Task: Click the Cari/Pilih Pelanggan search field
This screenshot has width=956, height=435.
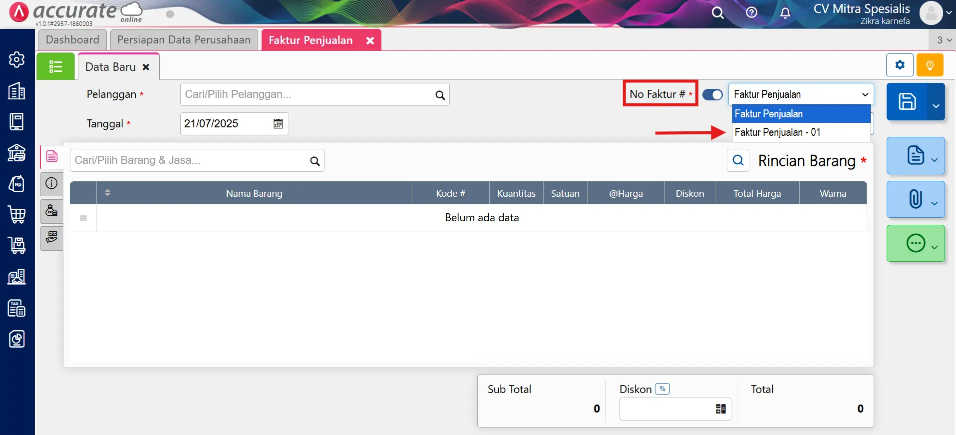Action: (307, 94)
